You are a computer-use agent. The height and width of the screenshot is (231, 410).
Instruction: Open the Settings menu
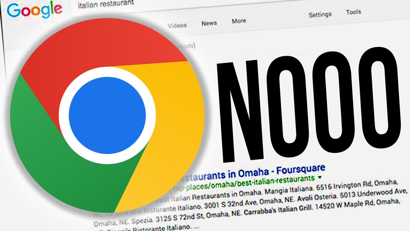(x=320, y=14)
